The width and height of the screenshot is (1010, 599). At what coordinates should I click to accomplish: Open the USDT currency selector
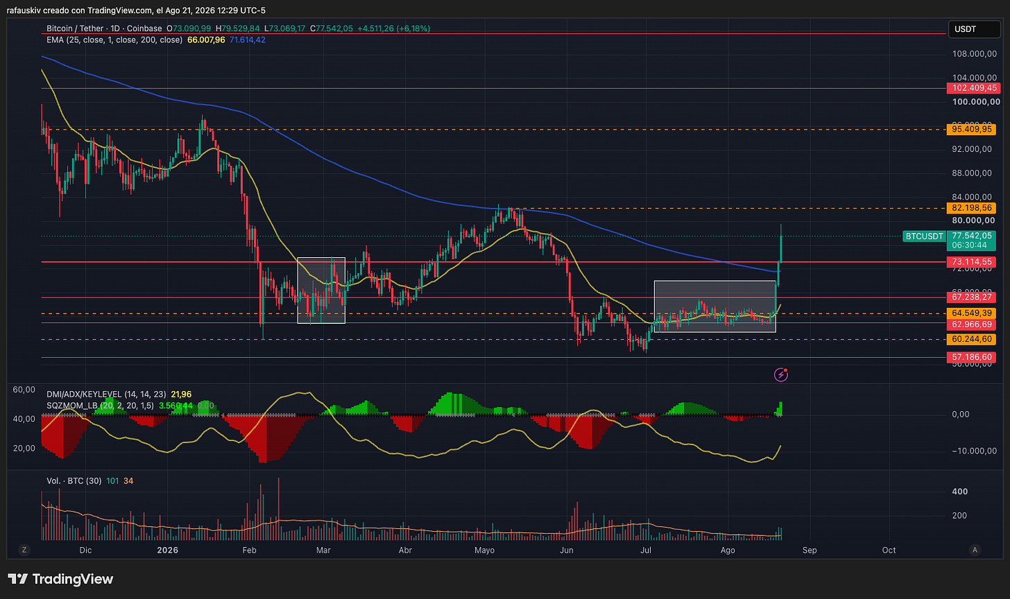point(975,29)
